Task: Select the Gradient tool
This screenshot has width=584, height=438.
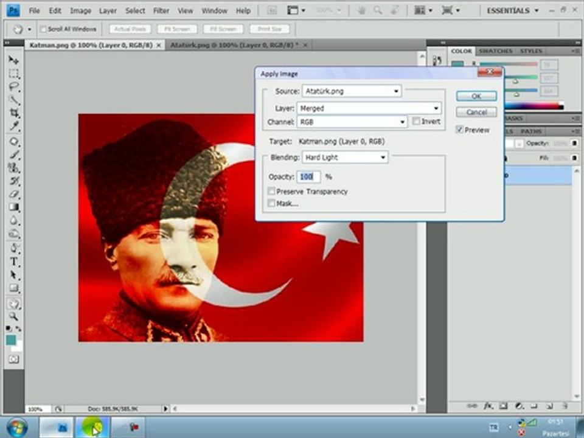Action: (x=13, y=207)
